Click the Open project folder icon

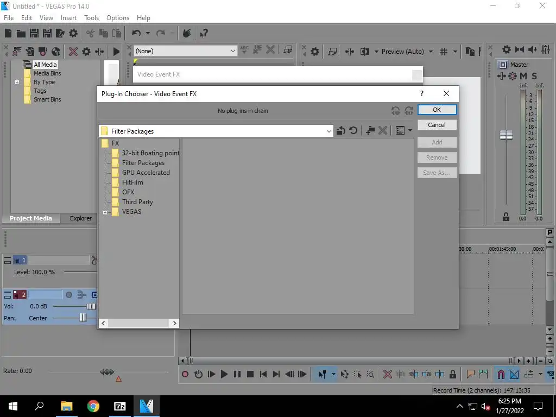click(x=21, y=33)
